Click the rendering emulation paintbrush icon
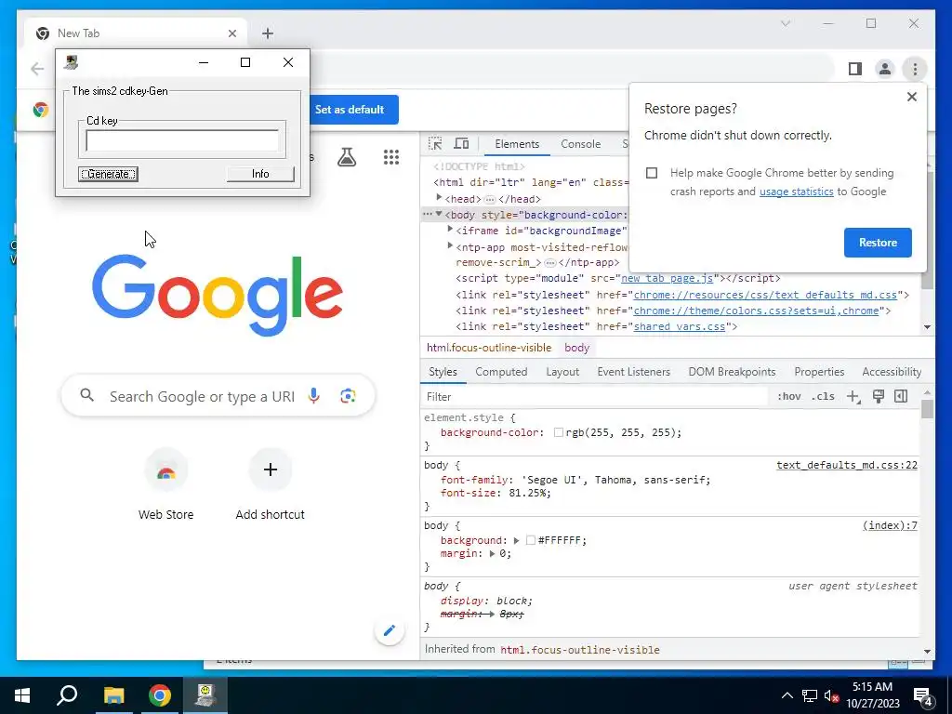This screenshot has height=714, width=952. [878, 396]
